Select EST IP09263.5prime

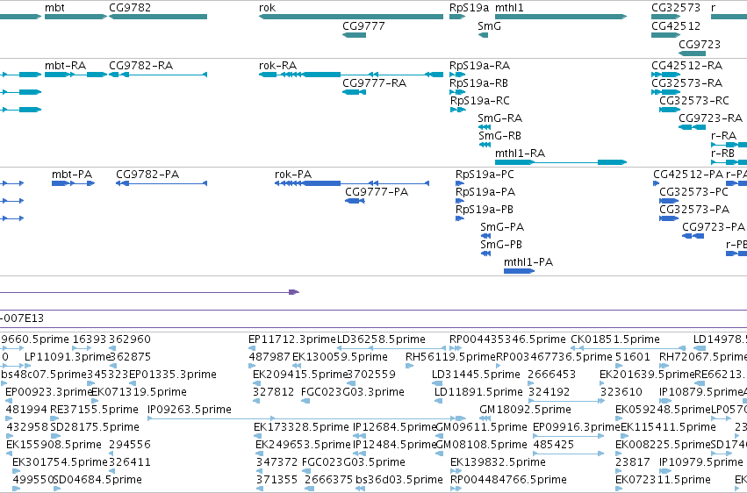189,410
